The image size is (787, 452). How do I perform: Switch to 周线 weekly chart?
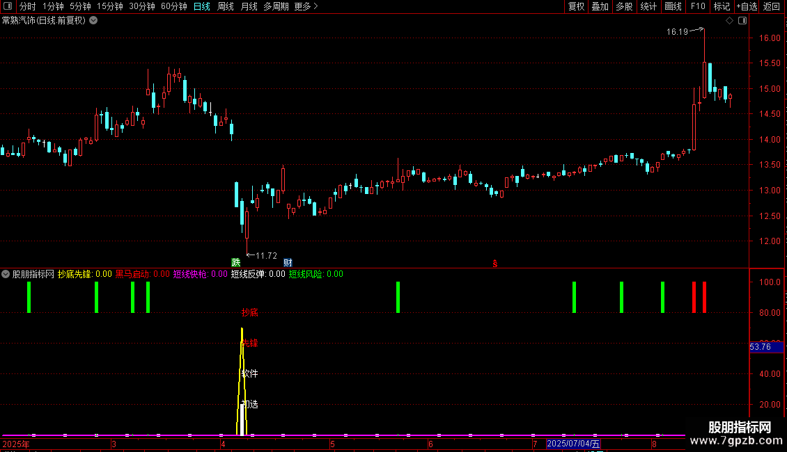pos(226,6)
